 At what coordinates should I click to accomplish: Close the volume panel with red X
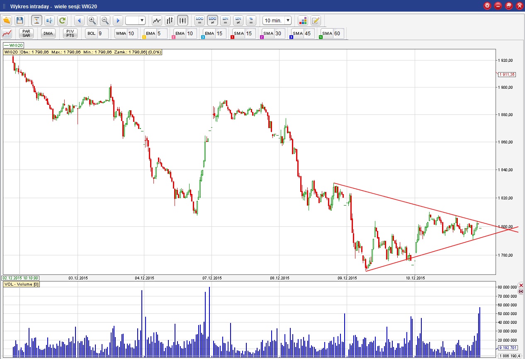[521, 285]
